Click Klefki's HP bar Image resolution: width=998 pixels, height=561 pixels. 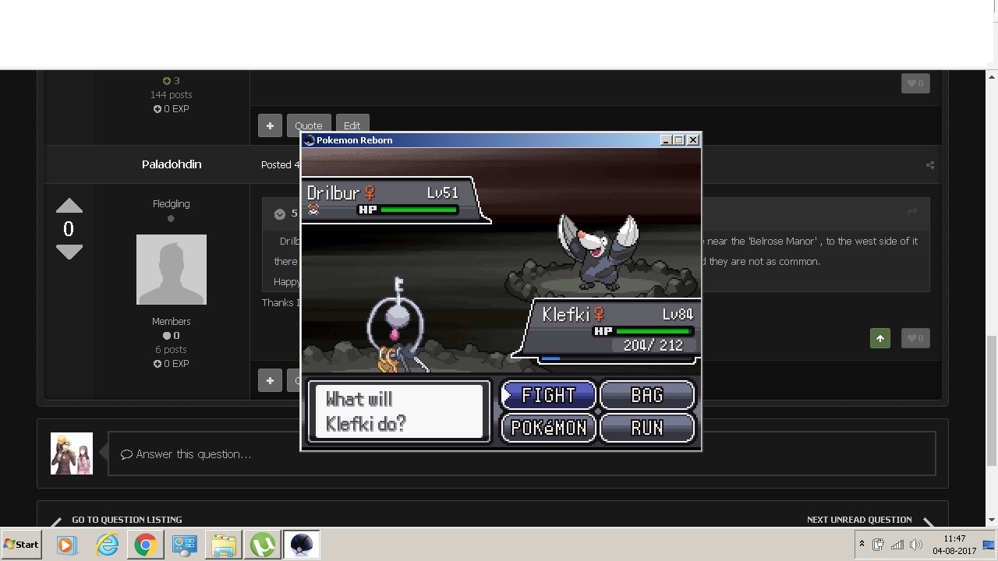653,331
